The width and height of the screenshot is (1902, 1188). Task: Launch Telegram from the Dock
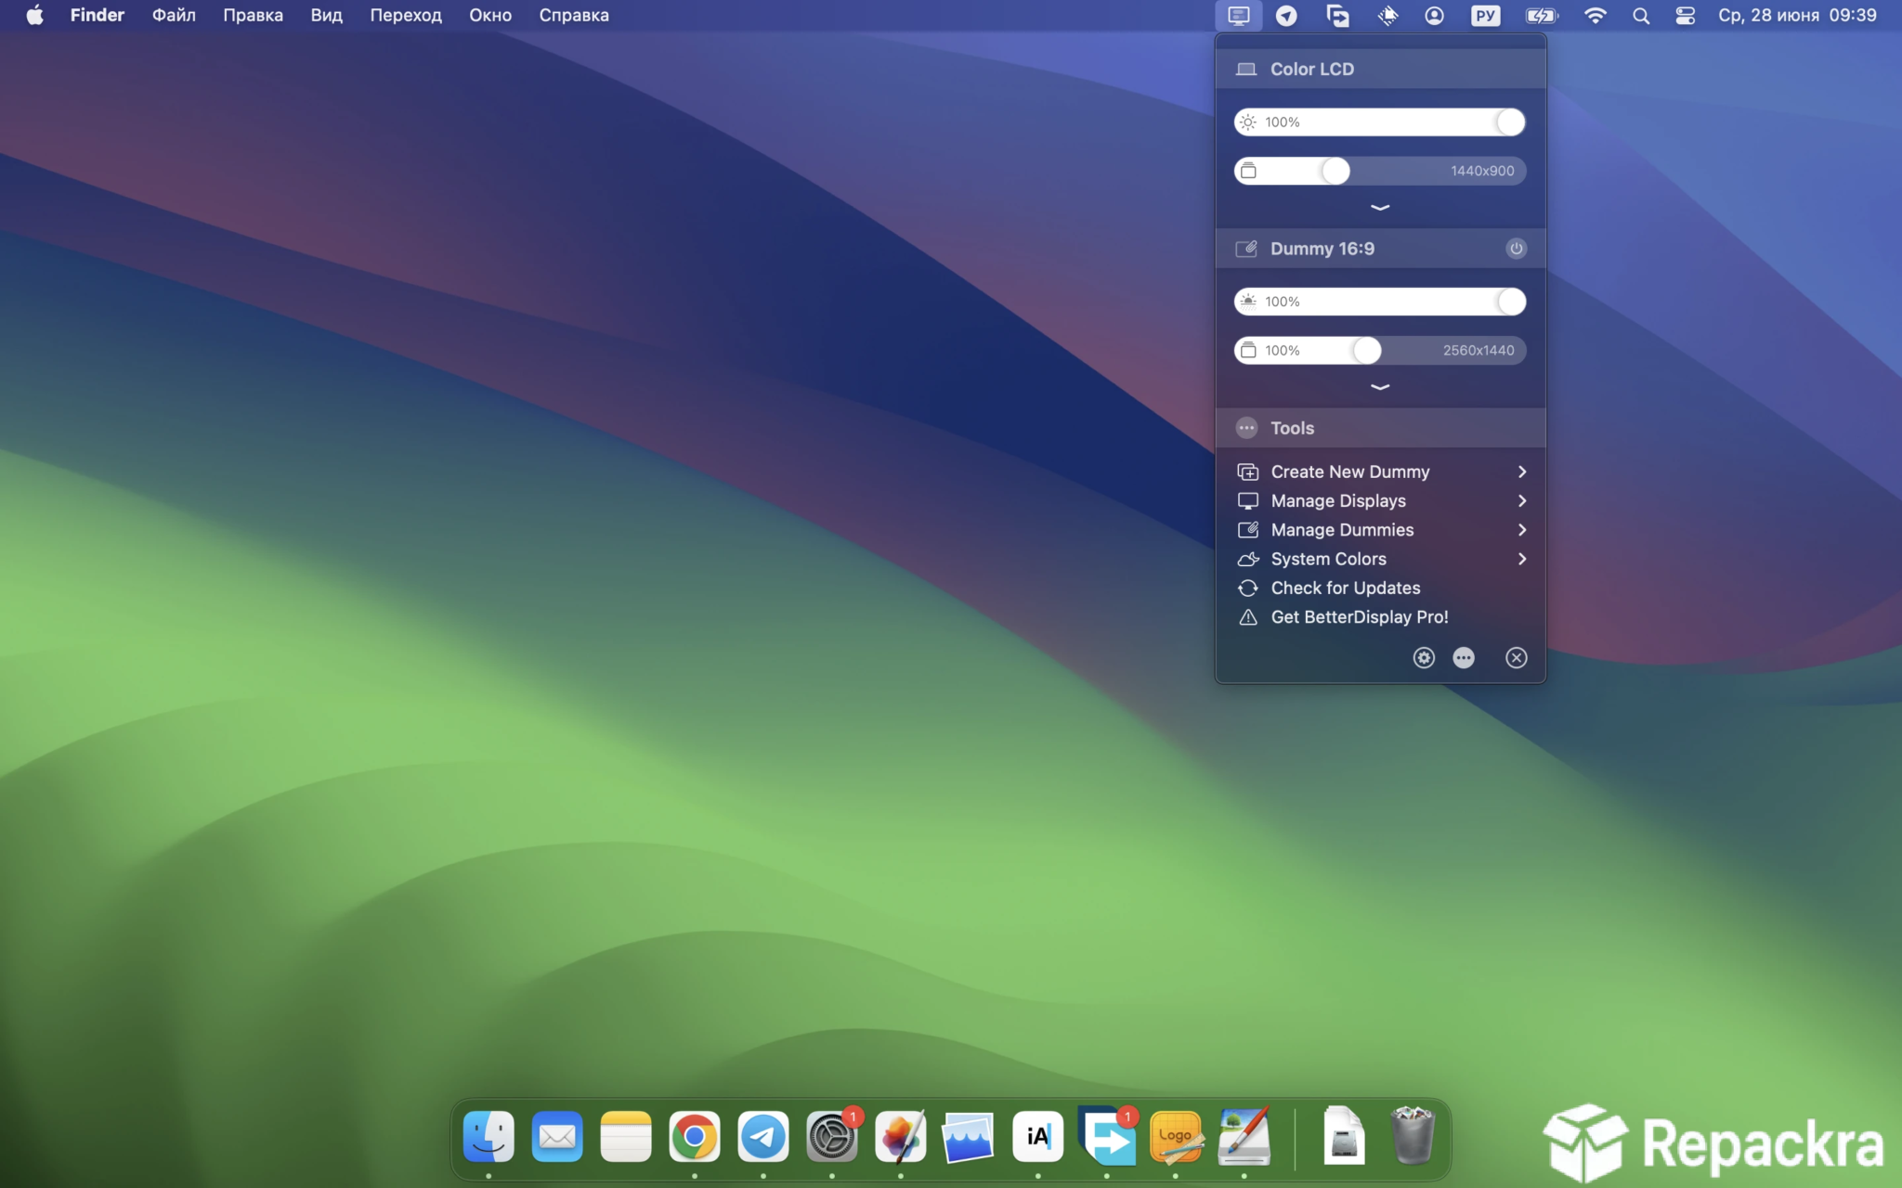763,1136
